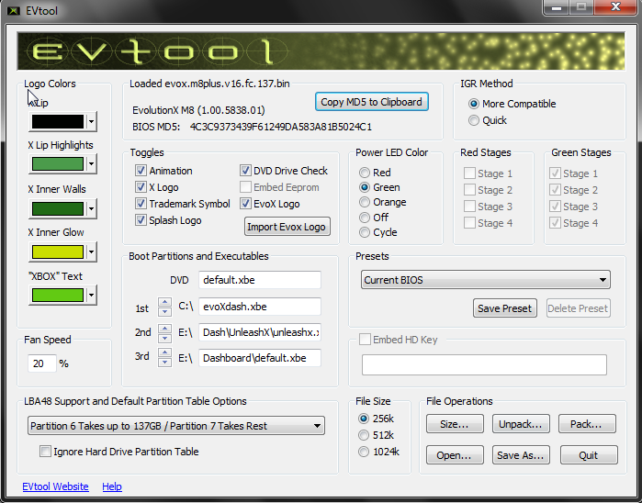Click the 2nd boot UnleashX path field
The height and width of the screenshot is (503, 642).
tap(260, 332)
